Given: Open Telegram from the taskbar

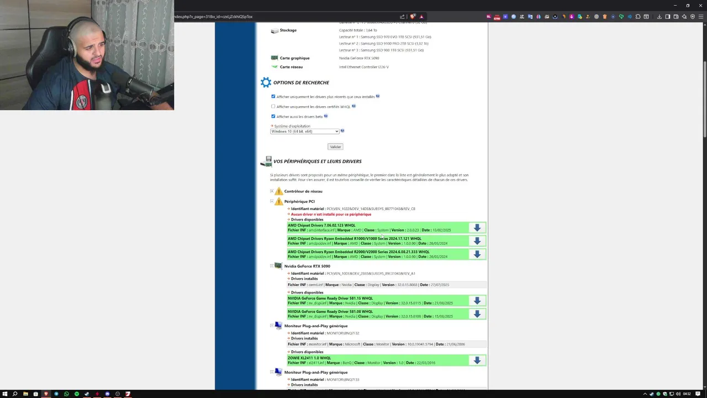Looking at the screenshot, I should [x=56, y=394].
